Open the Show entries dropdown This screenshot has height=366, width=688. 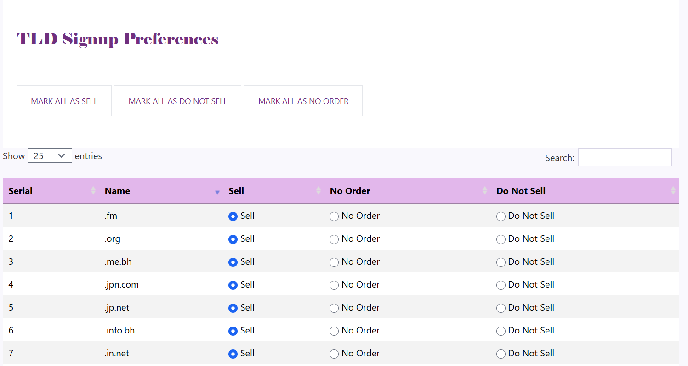click(50, 156)
